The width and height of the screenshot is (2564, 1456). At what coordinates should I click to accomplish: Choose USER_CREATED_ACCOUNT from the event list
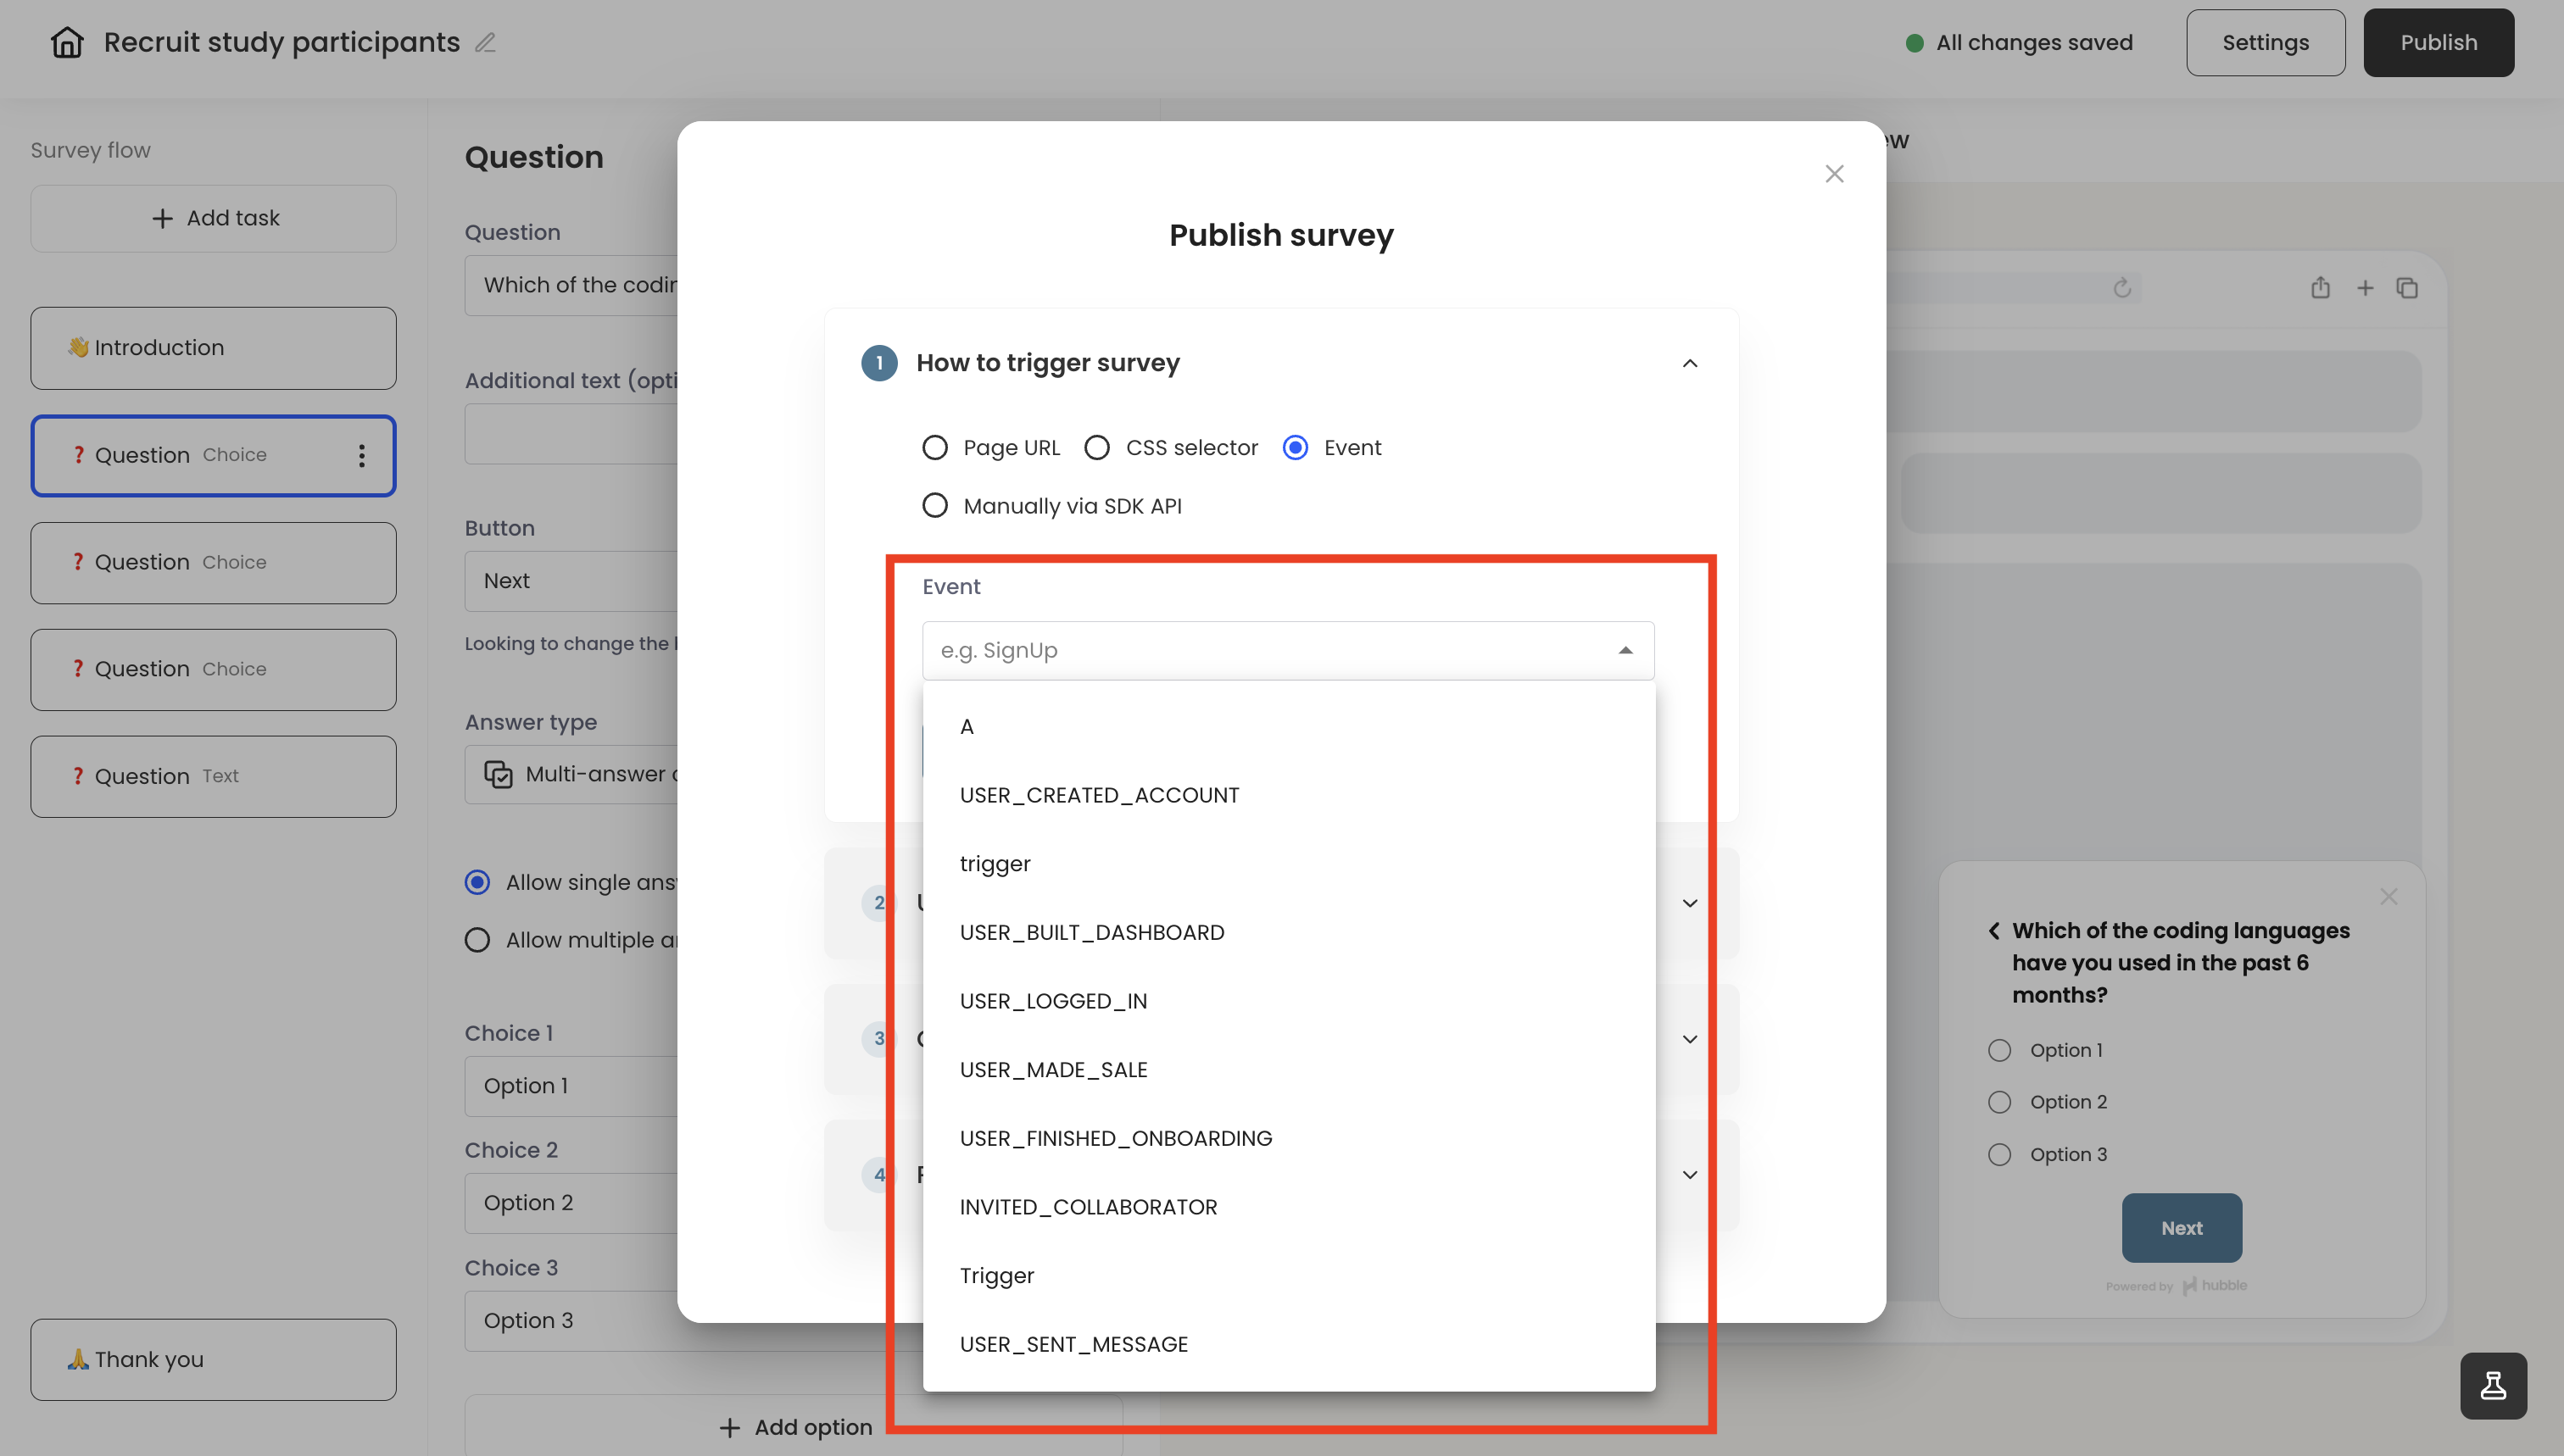click(1100, 794)
